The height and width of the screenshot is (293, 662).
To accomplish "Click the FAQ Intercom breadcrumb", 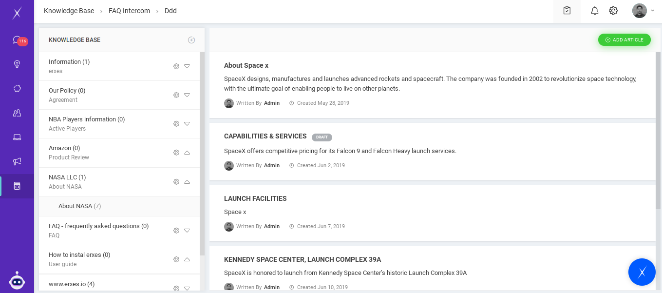I will pyautogui.click(x=129, y=11).
